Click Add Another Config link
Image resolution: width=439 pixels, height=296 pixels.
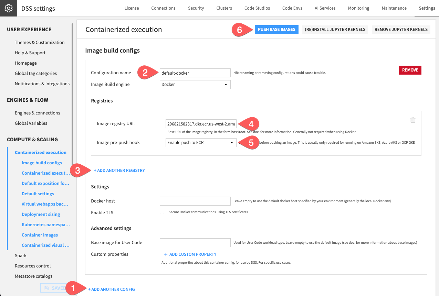[x=112, y=289]
